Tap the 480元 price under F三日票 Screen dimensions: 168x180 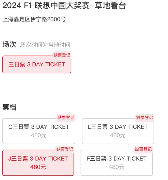click(x=117, y=167)
